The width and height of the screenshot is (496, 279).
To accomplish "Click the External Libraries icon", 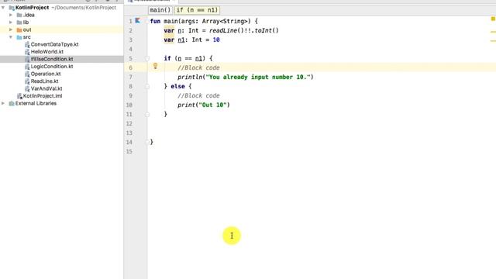I will tap(12, 103).
